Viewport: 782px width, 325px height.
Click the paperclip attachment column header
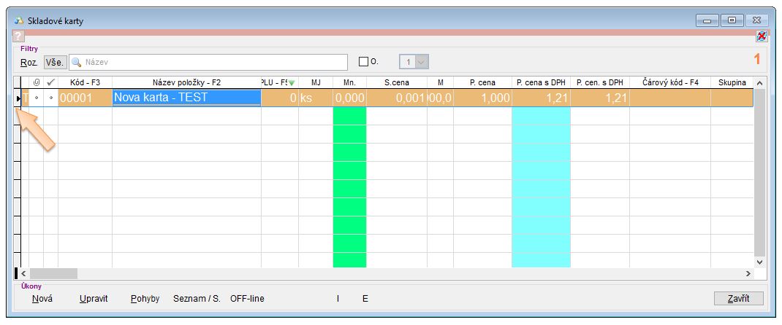click(37, 83)
